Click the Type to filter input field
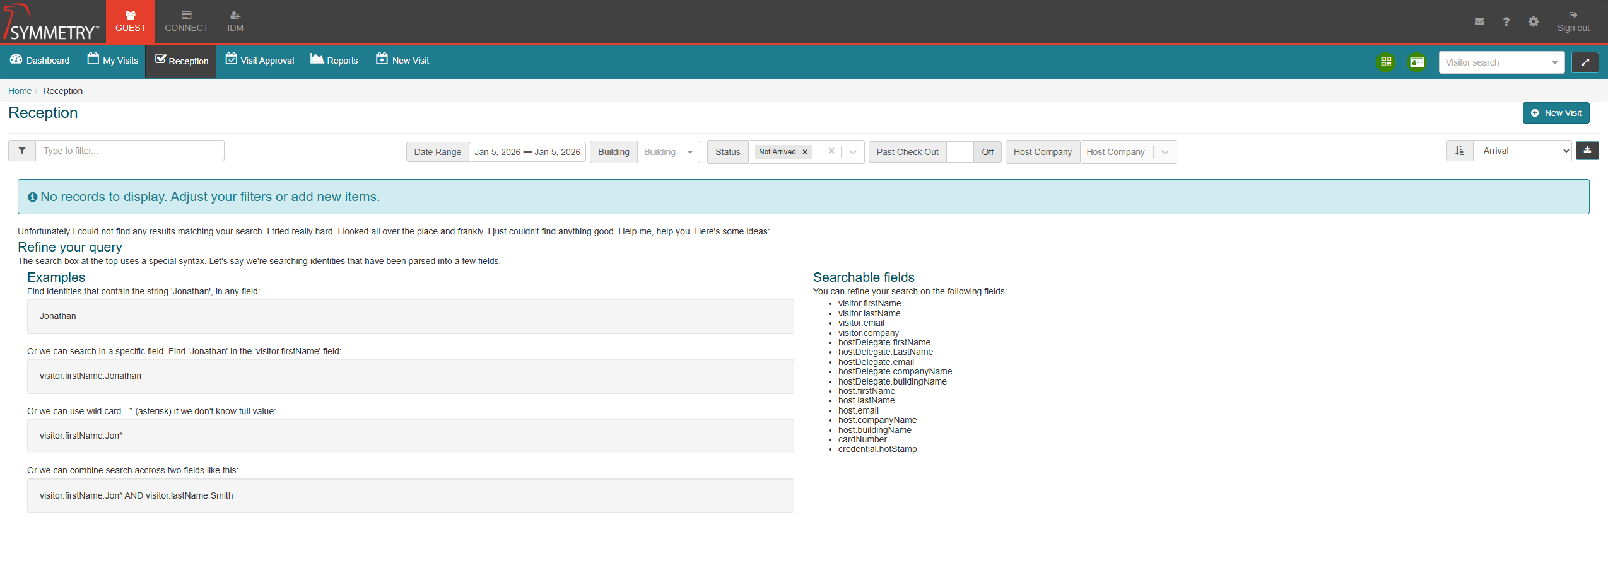Viewport: 1608px width, 561px height. [x=129, y=151]
